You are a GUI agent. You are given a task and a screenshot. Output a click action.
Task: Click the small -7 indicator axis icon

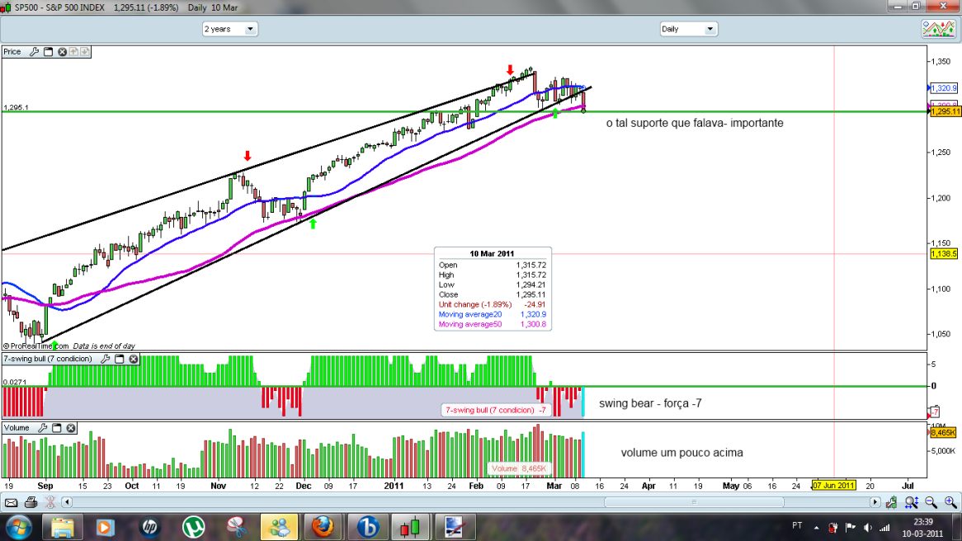click(935, 412)
